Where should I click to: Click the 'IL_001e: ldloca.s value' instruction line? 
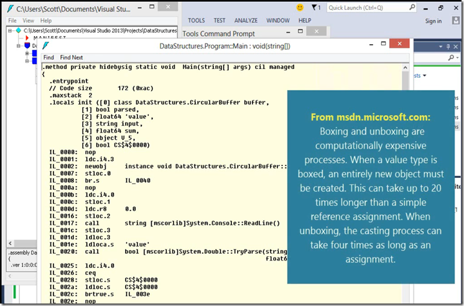100,244
